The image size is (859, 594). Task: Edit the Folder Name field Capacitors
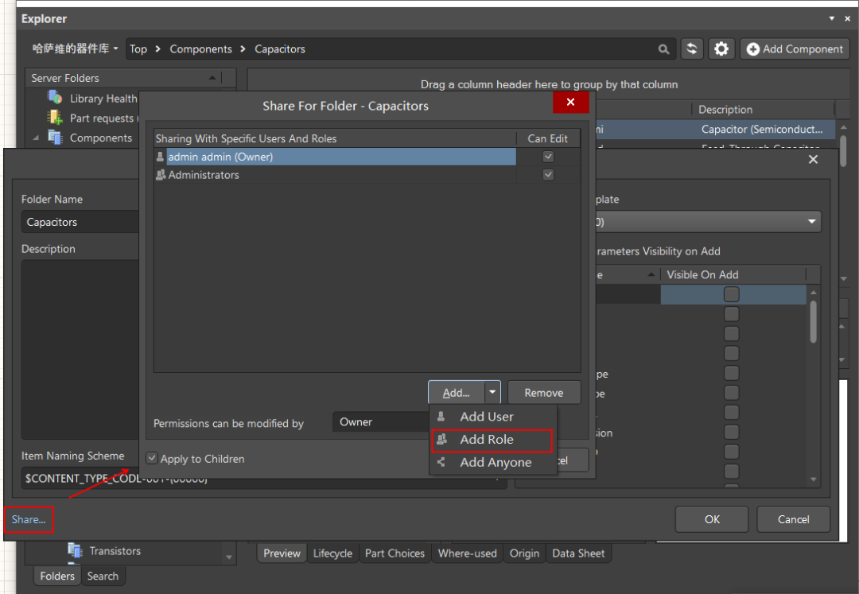point(80,222)
